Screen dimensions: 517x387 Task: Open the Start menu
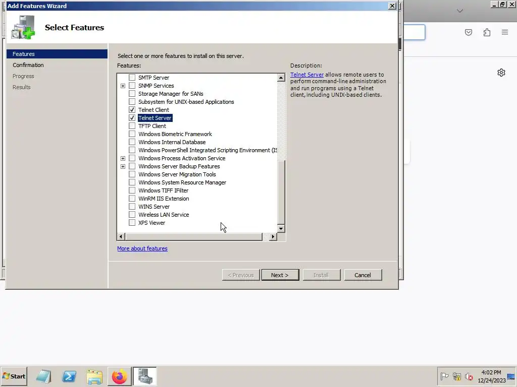tap(14, 376)
